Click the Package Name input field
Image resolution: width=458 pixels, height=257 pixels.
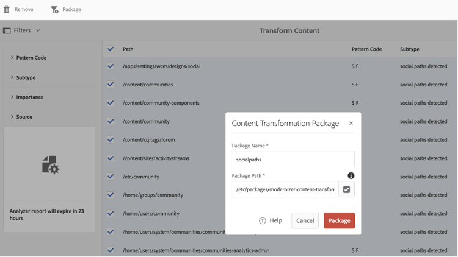point(293,160)
